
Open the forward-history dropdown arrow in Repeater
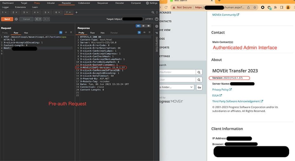[x=48, y=19]
